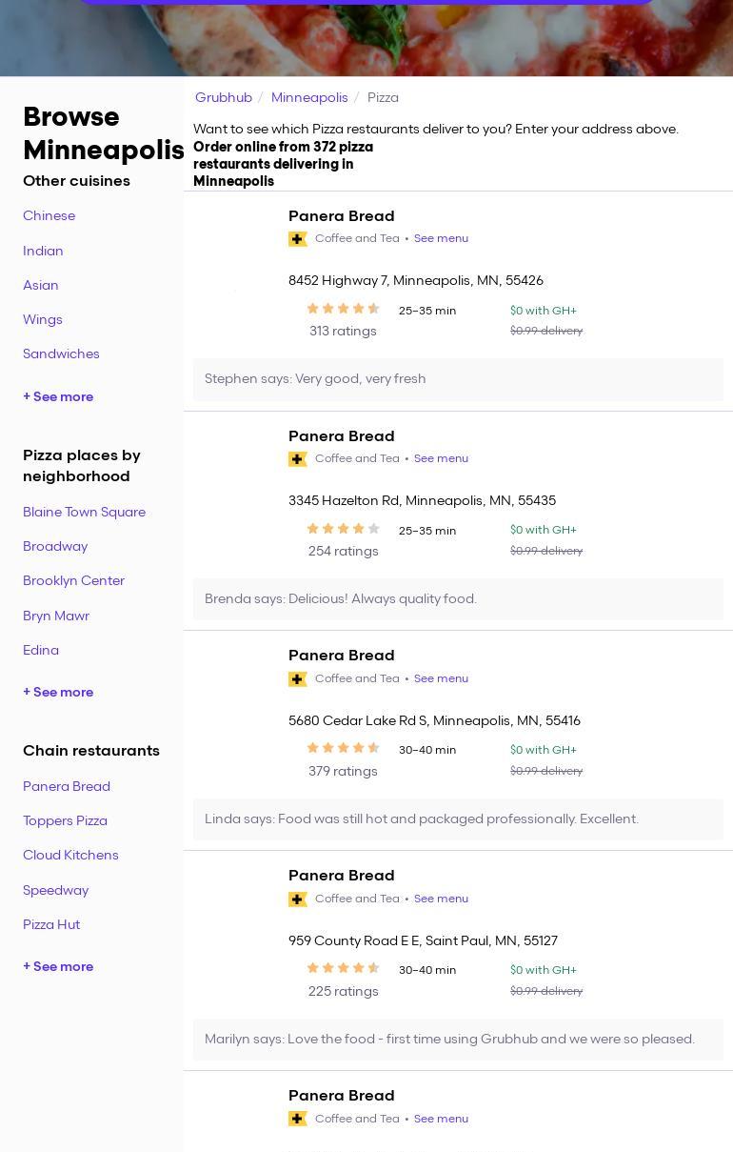Choose Chinese under Other cuisines

(49, 215)
